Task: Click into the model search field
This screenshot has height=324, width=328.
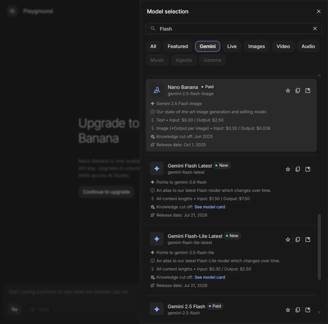Action: pyautogui.click(x=234, y=28)
